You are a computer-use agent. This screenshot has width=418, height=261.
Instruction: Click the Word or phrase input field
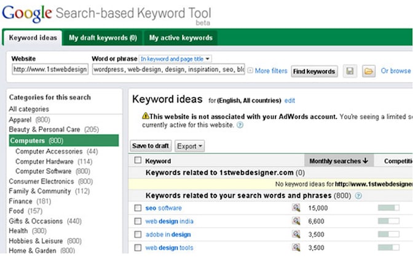pos(168,70)
